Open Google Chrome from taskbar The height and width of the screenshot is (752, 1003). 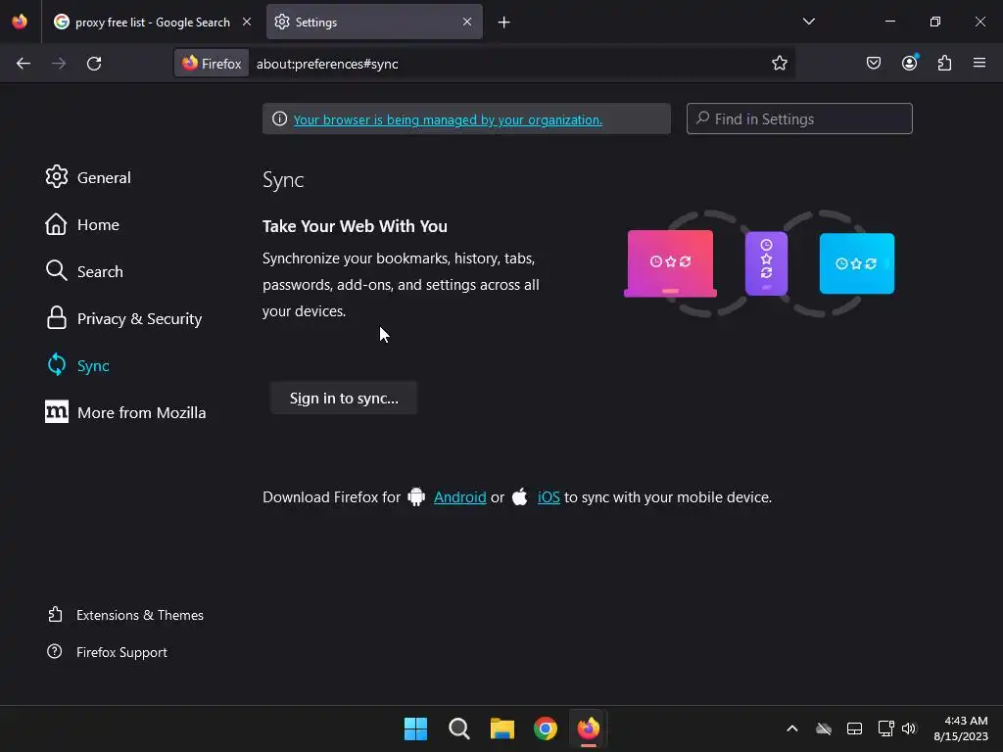545,728
